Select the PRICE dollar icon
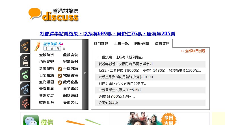This screenshot has height=125, width=225. (x=25, y=74)
